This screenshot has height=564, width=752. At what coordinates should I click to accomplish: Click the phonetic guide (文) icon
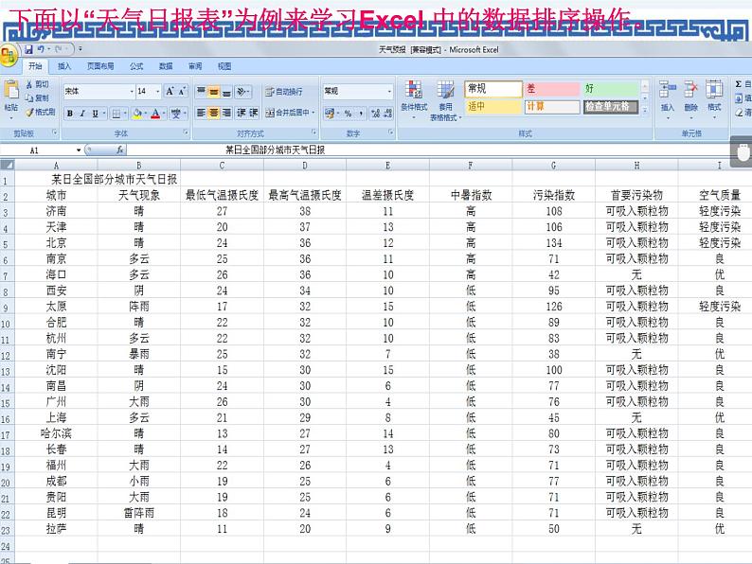pyautogui.click(x=176, y=114)
